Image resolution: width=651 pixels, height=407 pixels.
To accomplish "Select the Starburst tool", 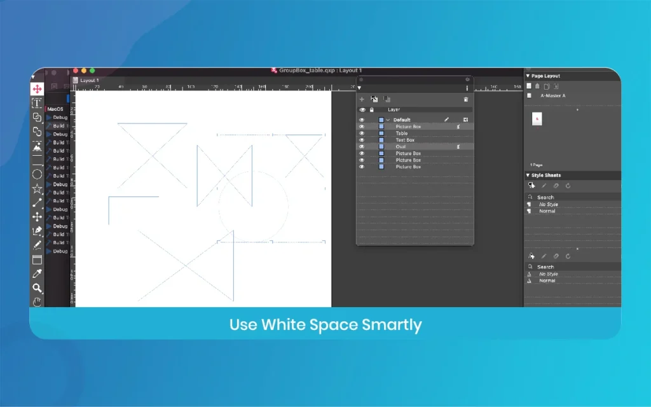I will (37, 188).
